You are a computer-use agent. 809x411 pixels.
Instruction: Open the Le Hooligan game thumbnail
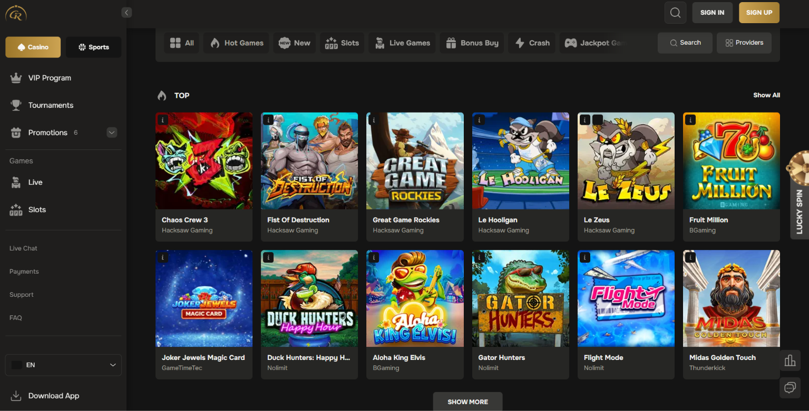(x=521, y=161)
